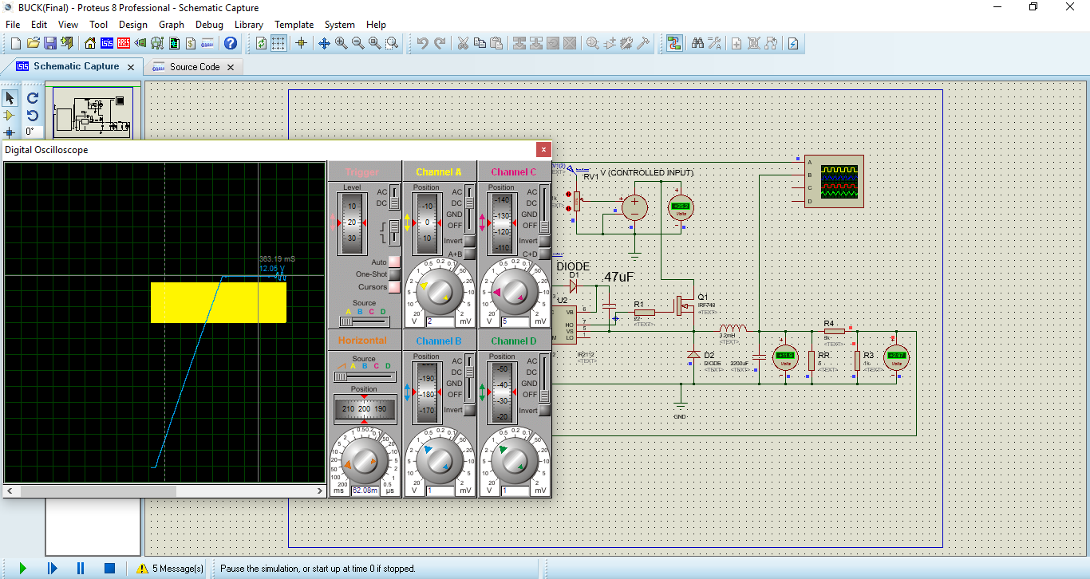Zoom out with the magnifier minus icon
1090x579 pixels.
[x=357, y=43]
